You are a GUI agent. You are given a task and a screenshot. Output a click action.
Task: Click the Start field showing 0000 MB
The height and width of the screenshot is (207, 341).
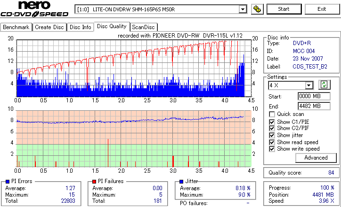pyautogui.click(x=314, y=96)
